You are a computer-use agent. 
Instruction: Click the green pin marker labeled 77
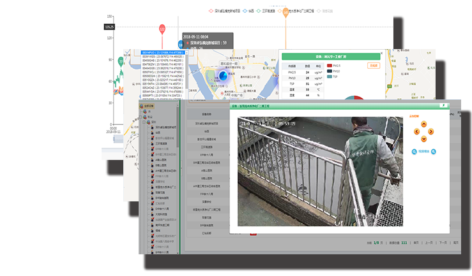121,62
